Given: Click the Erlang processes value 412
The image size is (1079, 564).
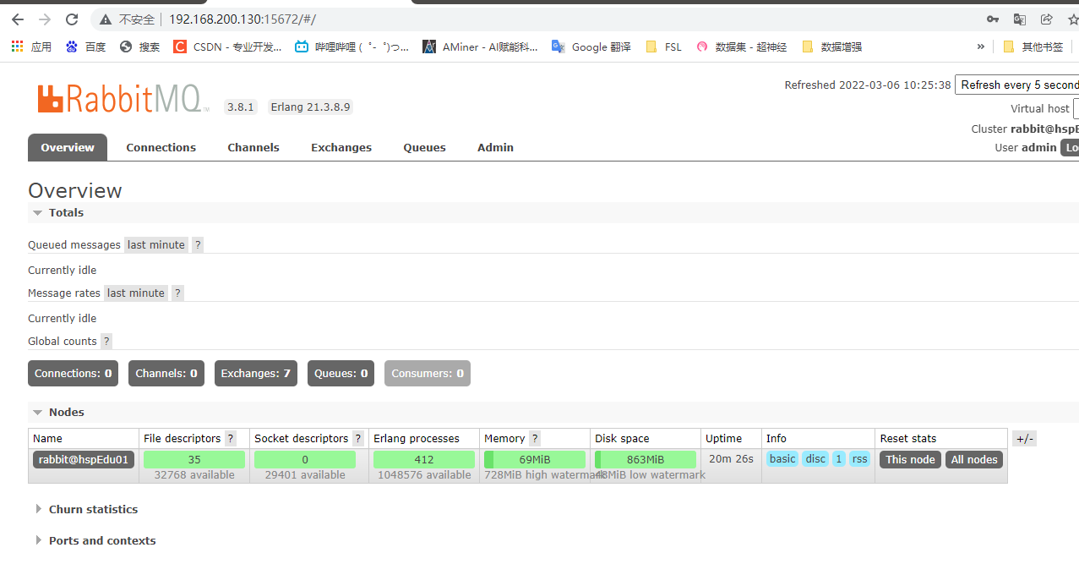Looking at the screenshot, I should [424, 459].
